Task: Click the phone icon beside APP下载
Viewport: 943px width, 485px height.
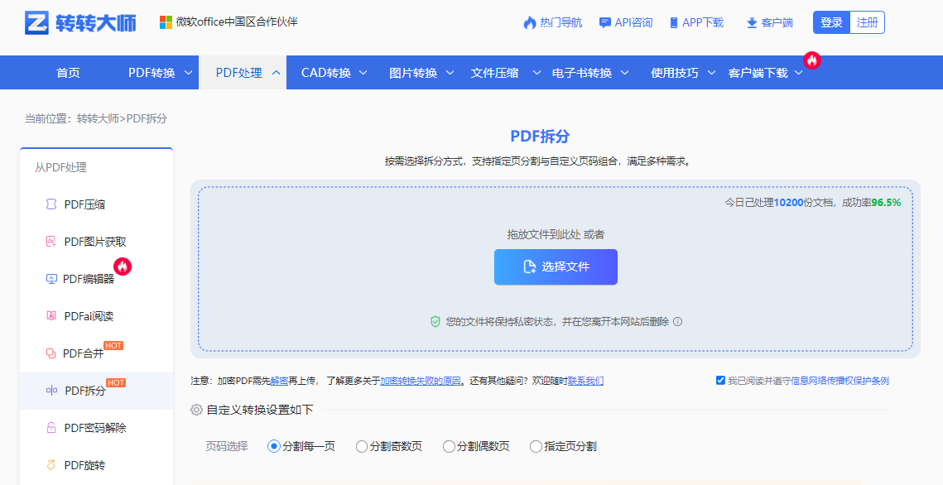Action: point(674,23)
